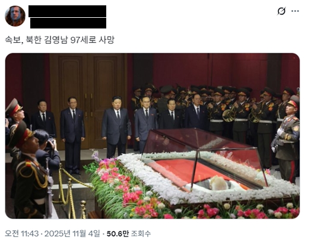Click the post text starting with 속보
This screenshot has height=245, width=311.
[x=59, y=40]
